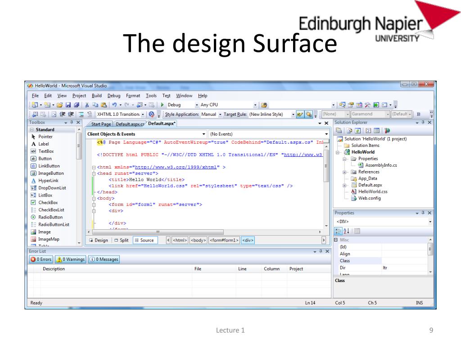Open the Properties Window toolbar icon
The height and width of the screenshot is (346, 461).
351,105
